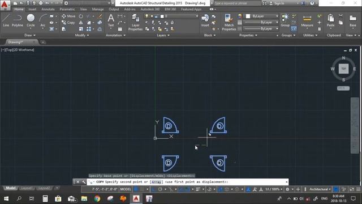Click the command line input area
The height and width of the screenshot is (204, 362).
click(x=187, y=182)
